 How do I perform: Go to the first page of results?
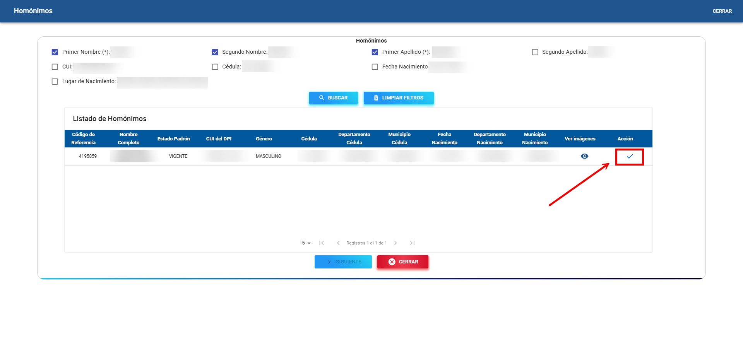click(x=322, y=243)
